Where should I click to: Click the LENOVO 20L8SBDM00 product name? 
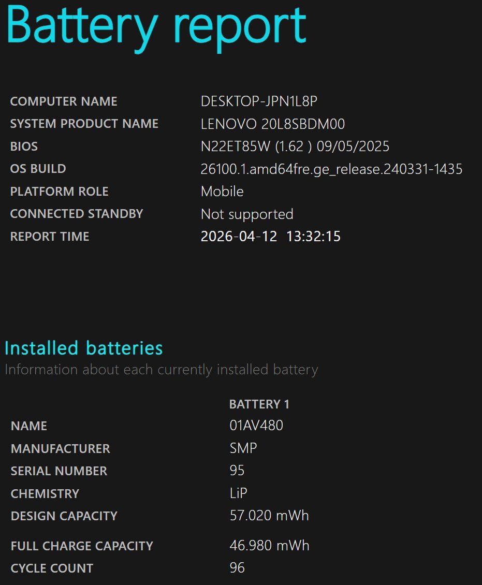tap(273, 124)
